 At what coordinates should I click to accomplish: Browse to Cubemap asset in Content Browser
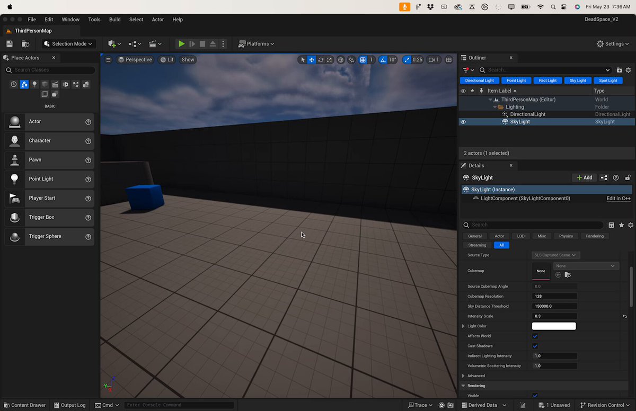coord(568,274)
